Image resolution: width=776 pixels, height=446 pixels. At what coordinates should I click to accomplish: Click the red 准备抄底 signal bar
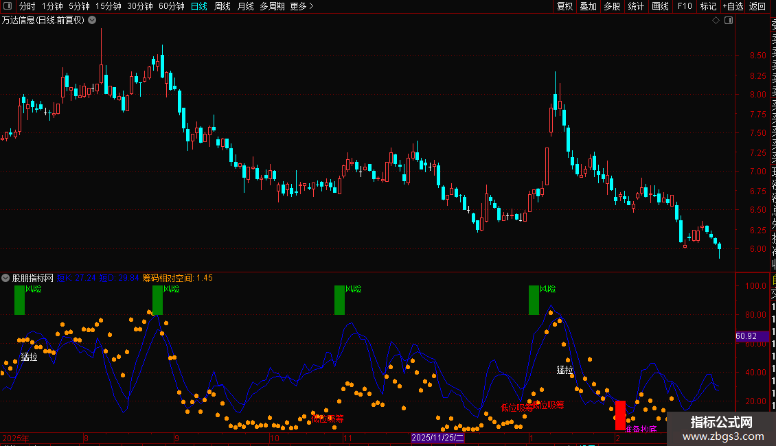pyautogui.click(x=620, y=415)
